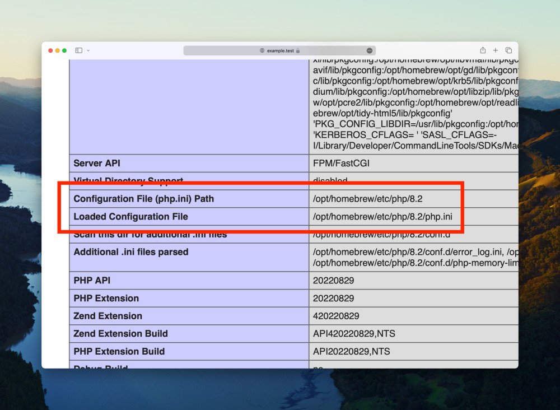The width and height of the screenshot is (560, 410).
Task: Click the PHP Extension label
Action: [x=106, y=298]
